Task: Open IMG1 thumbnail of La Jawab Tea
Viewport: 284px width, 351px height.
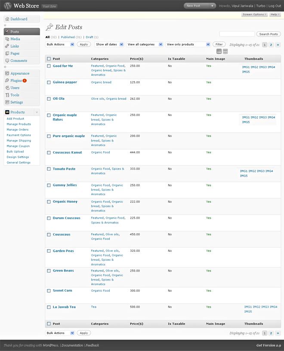Action: pos(248,307)
